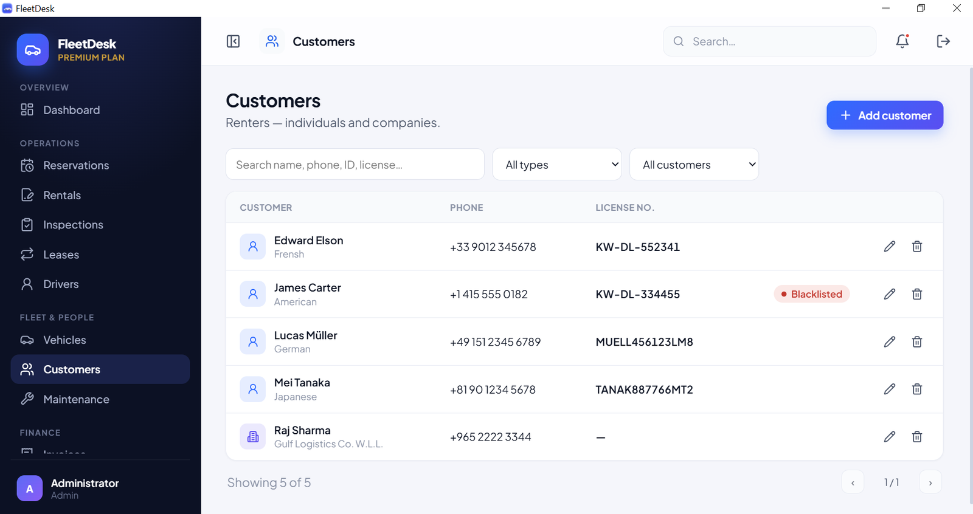Click the logout icon in header
This screenshot has width=973, height=514.
click(x=943, y=41)
